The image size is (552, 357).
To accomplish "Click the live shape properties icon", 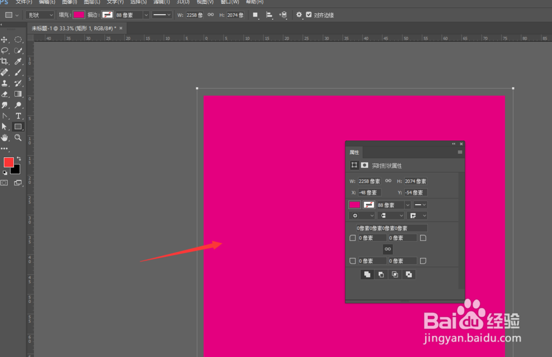I will tap(354, 165).
